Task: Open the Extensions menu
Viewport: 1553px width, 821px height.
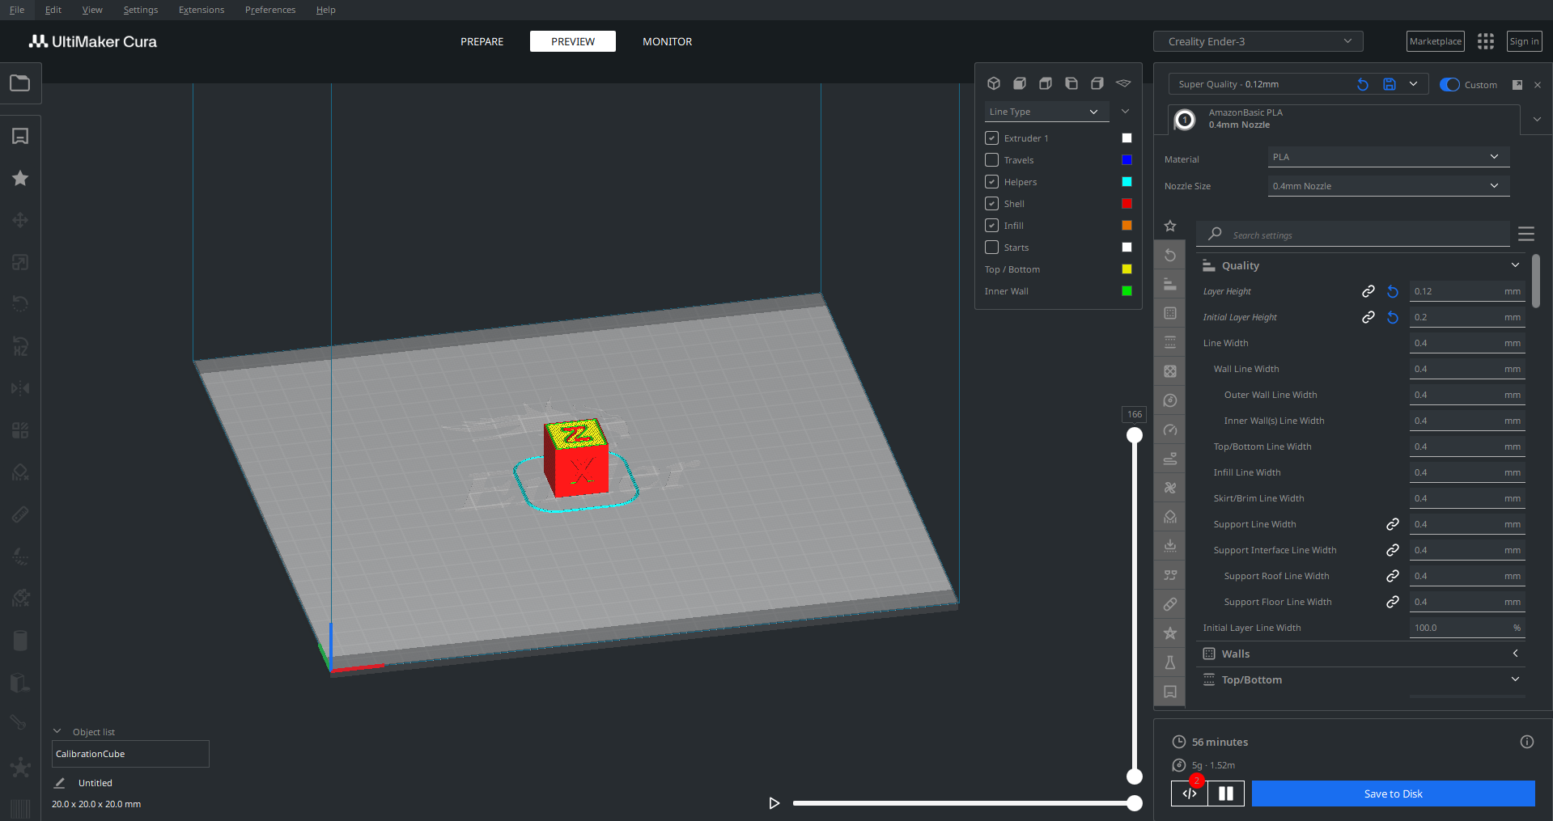Action: pyautogui.click(x=202, y=10)
